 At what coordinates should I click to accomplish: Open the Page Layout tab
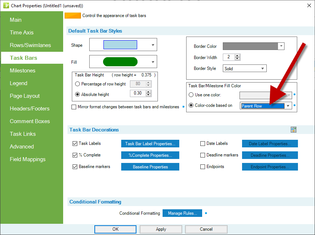coord(25,96)
